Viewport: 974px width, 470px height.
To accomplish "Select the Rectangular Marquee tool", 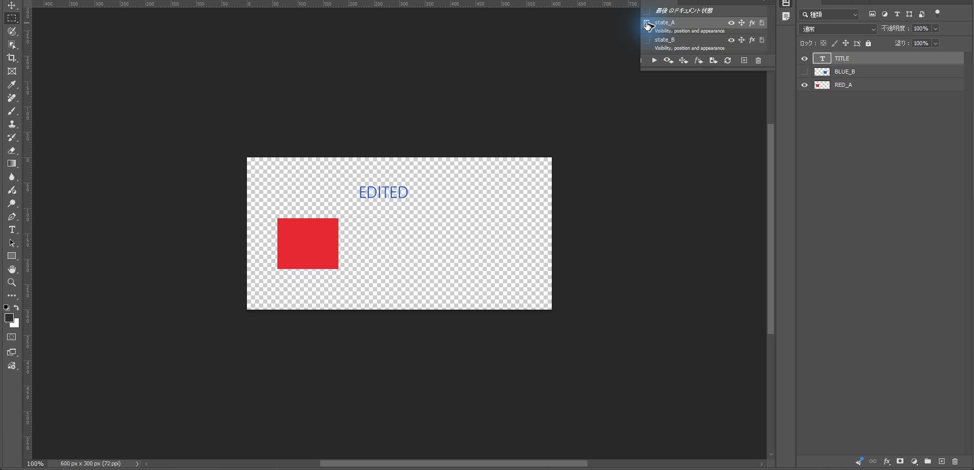I will (12, 18).
